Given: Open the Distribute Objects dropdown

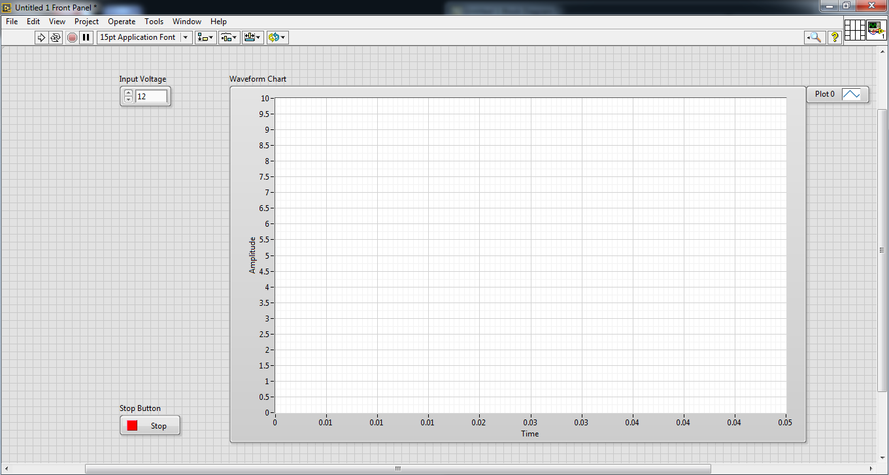Looking at the screenshot, I should click(x=229, y=37).
